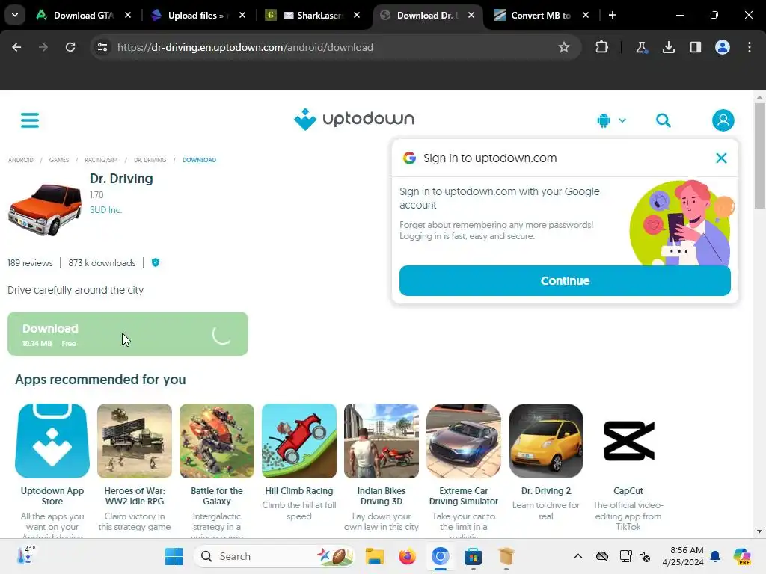The width and height of the screenshot is (766, 574).
Task: Open File Explorer from taskbar
Action: point(375,556)
